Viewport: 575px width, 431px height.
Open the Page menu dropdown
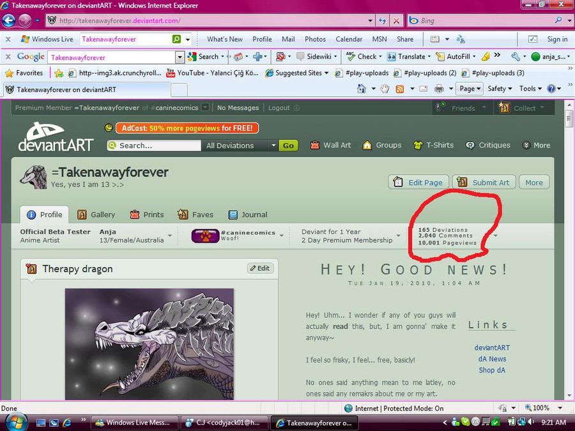pyautogui.click(x=469, y=89)
